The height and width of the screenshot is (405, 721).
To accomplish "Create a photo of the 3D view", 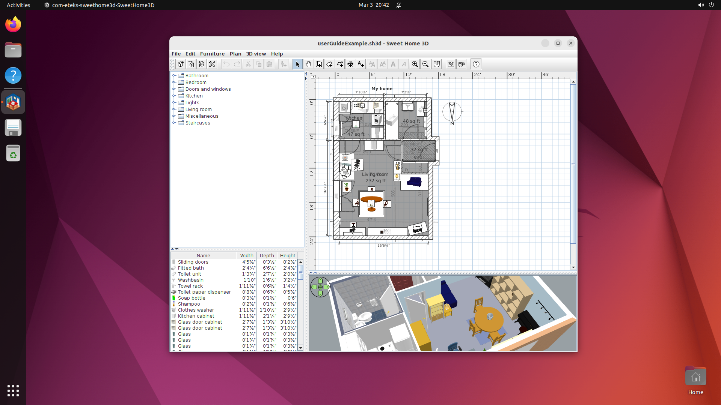I will pyautogui.click(x=450, y=64).
